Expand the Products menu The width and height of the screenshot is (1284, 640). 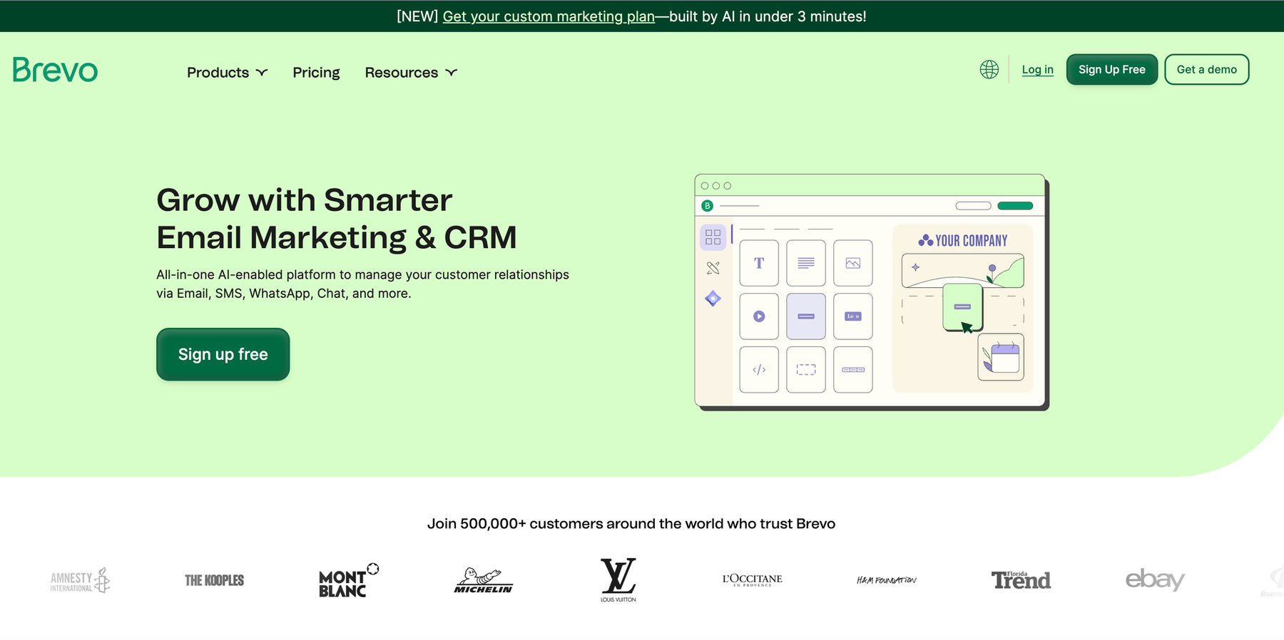(227, 73)
